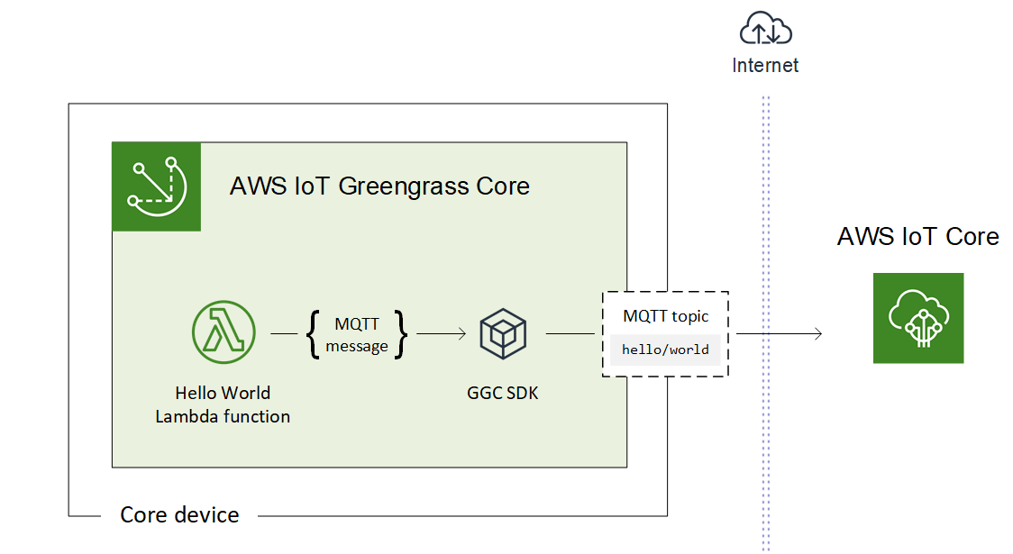Click the GGC SDK label text
The height and width of the screenshot is (554, 1013).
(x=502, y=392)
